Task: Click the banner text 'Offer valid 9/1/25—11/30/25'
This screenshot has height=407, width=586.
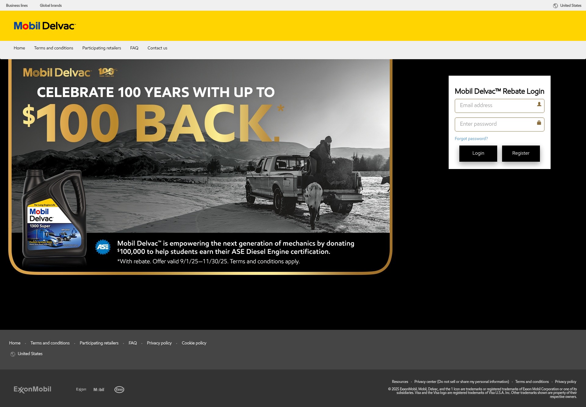Action: (190, 261)
